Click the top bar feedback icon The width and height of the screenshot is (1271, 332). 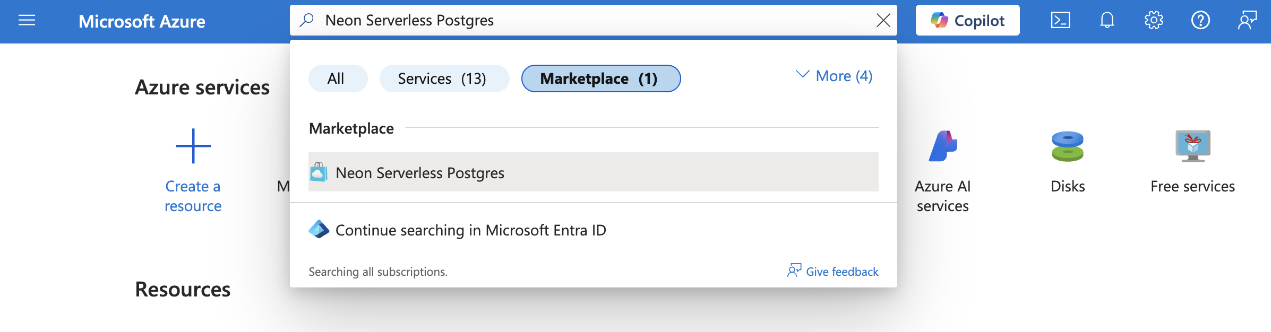click(x=1247, y=21)
